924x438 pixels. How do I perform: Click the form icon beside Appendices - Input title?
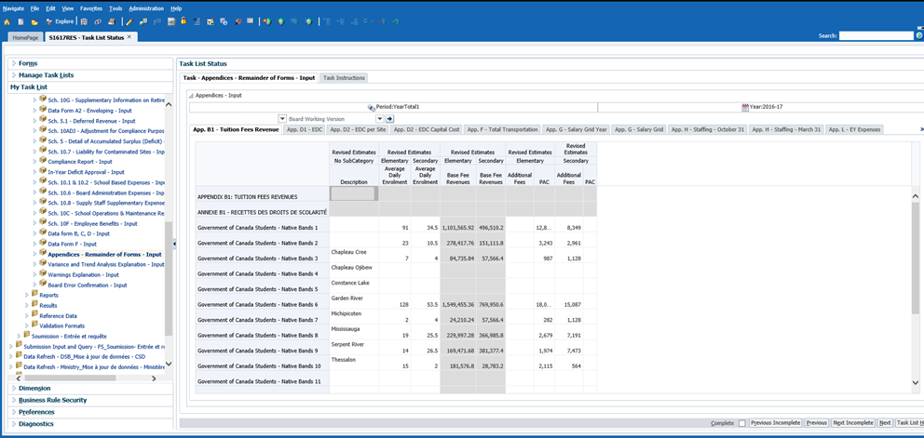click(190, 96)
